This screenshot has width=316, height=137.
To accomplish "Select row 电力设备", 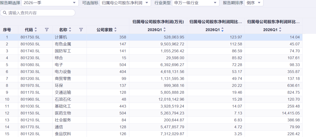I will point(151,72).
